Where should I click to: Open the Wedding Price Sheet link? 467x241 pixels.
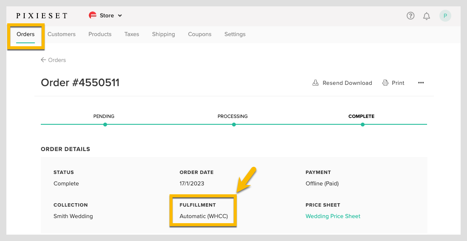pos(333,216)
